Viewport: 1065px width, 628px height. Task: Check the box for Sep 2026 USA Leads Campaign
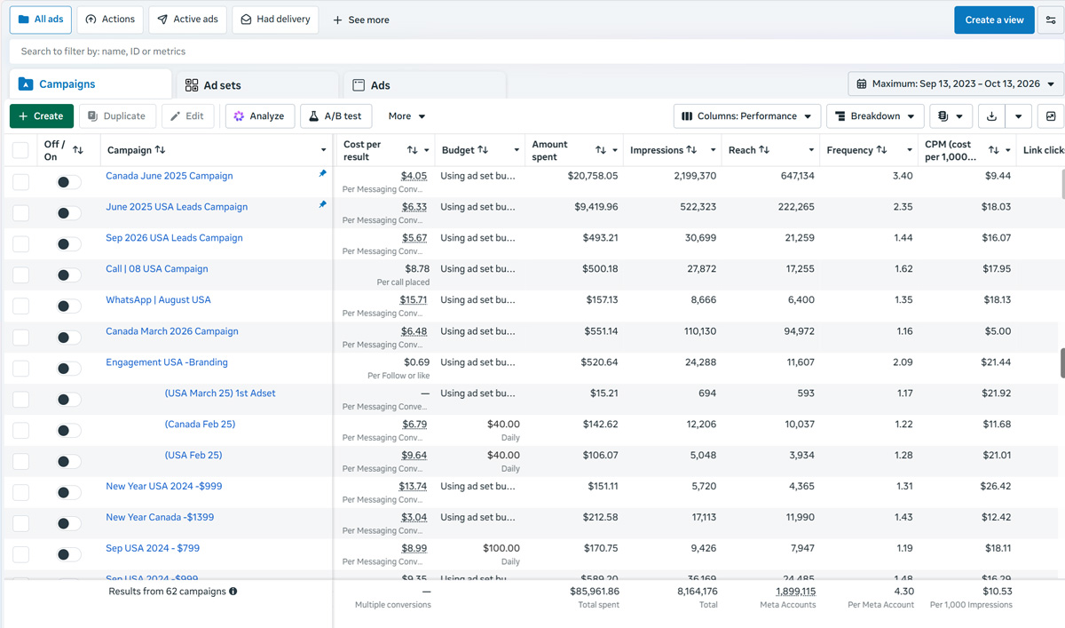click(x=20, y=244)
